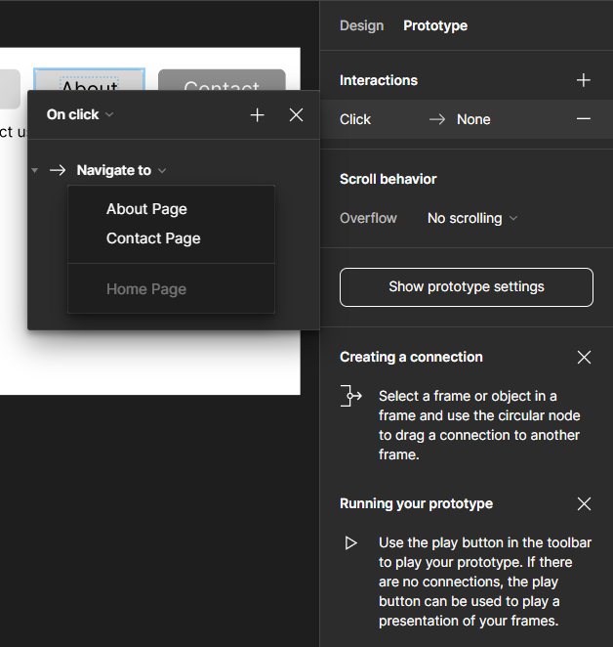The height and width of the screenshot is (647, 613).
Task: Click the arrow icon in the Click interaction row
Action: coord(437,119)
